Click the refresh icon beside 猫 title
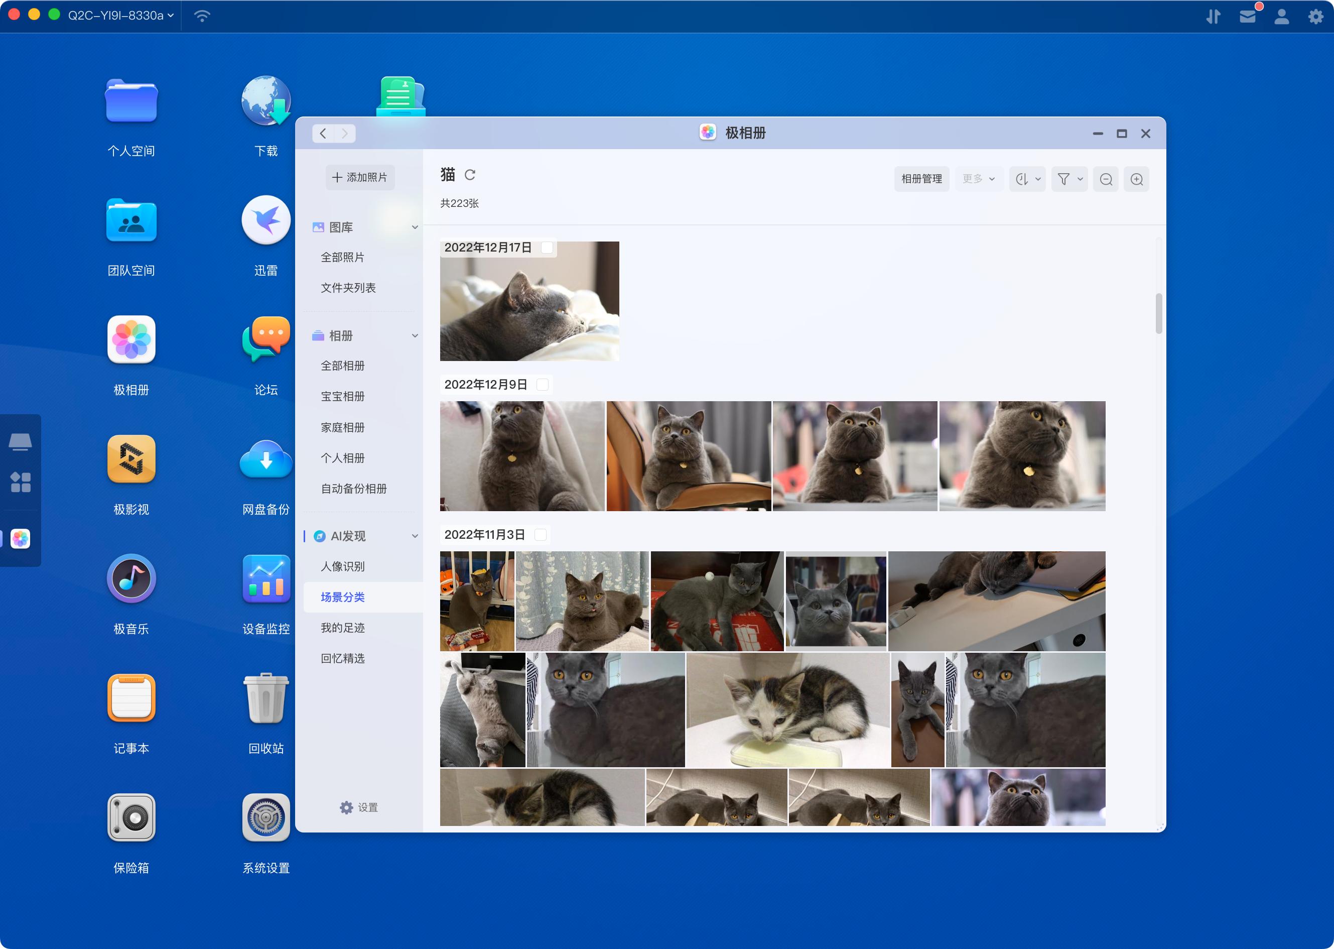This screenshot has width=1334, height=949. point(470,175)
